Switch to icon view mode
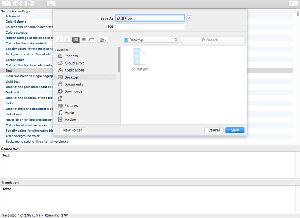 (x=76, y=40)
